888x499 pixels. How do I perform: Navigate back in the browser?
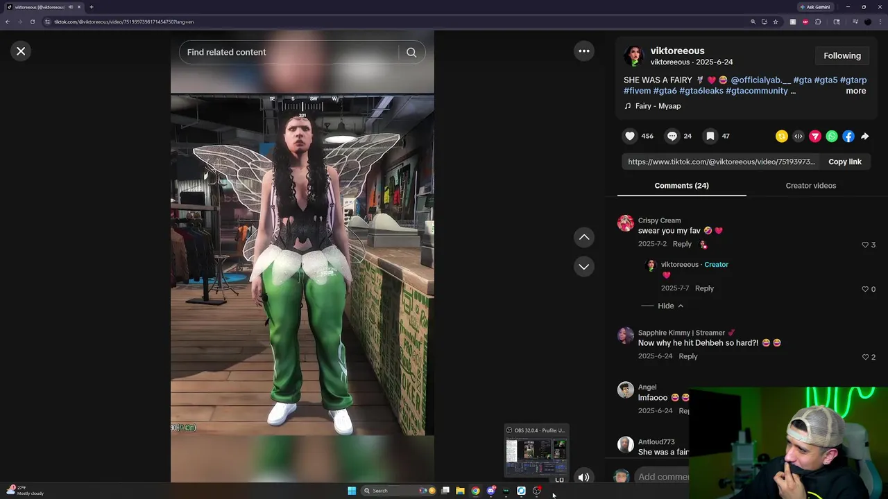click(x=7, y=21)
